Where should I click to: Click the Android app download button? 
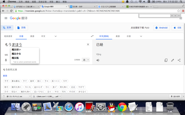pyautogui.click(x=162, y=28)
